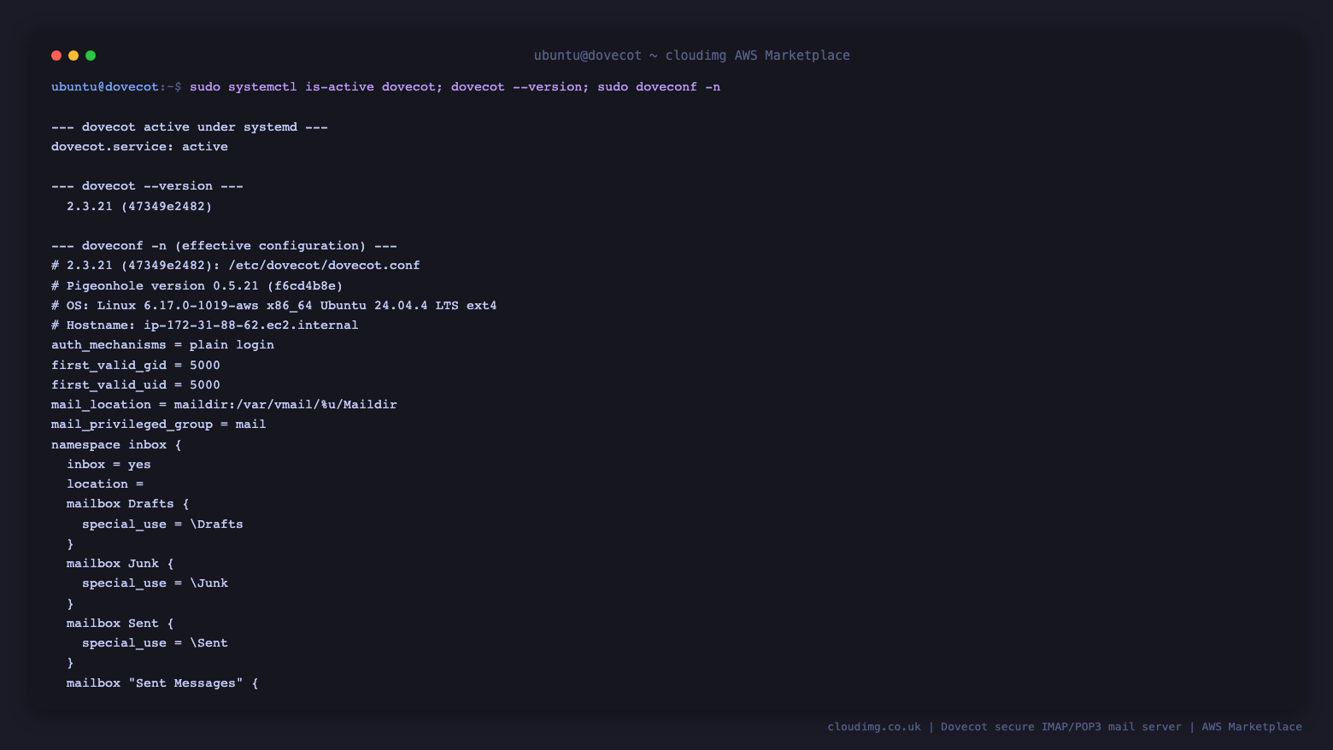
Task: Click the line 'special_use = \Drafts'
Action: point(162,524)
